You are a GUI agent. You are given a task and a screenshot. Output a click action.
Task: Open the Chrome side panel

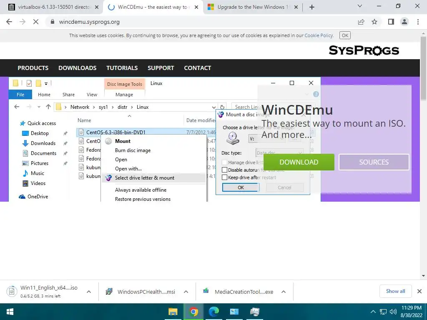tap(391, 22)
